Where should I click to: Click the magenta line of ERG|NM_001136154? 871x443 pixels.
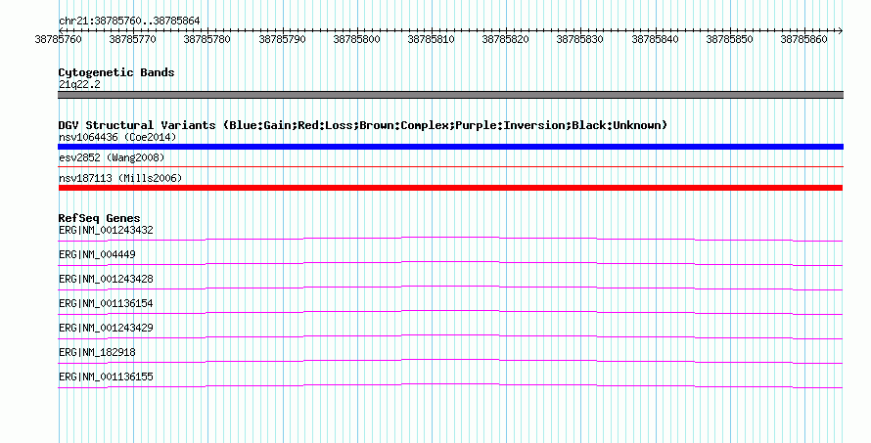(x=450, y=312)
